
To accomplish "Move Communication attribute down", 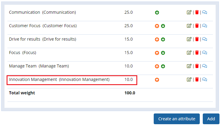I will [x=157, y=13].
